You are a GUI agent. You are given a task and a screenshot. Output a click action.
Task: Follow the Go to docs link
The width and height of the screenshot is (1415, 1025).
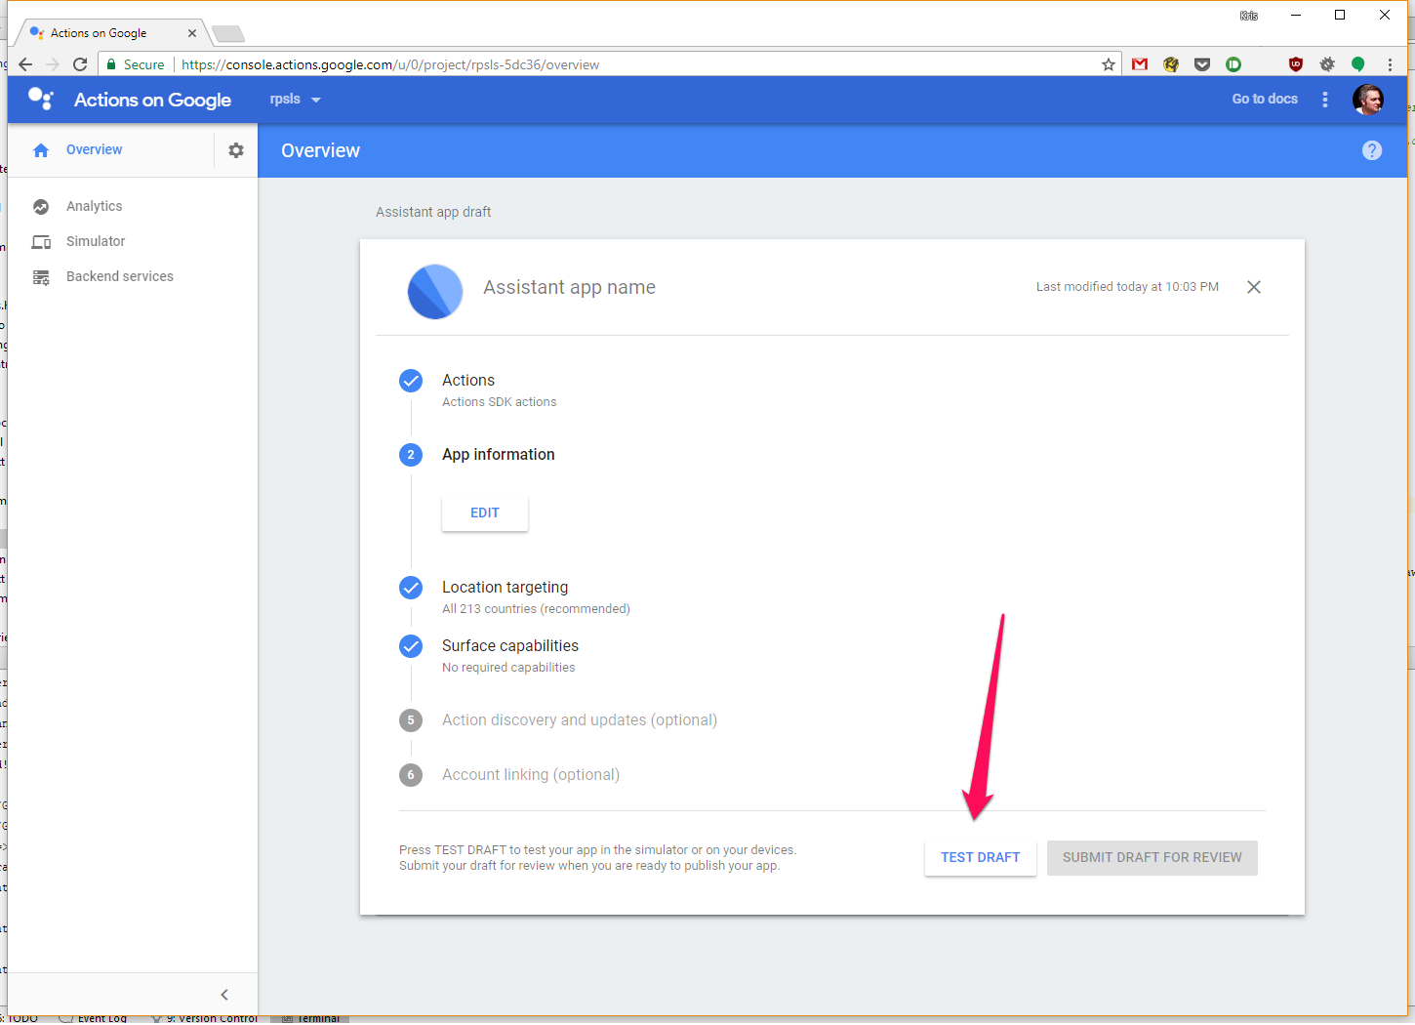click(x=1264, y=100)
